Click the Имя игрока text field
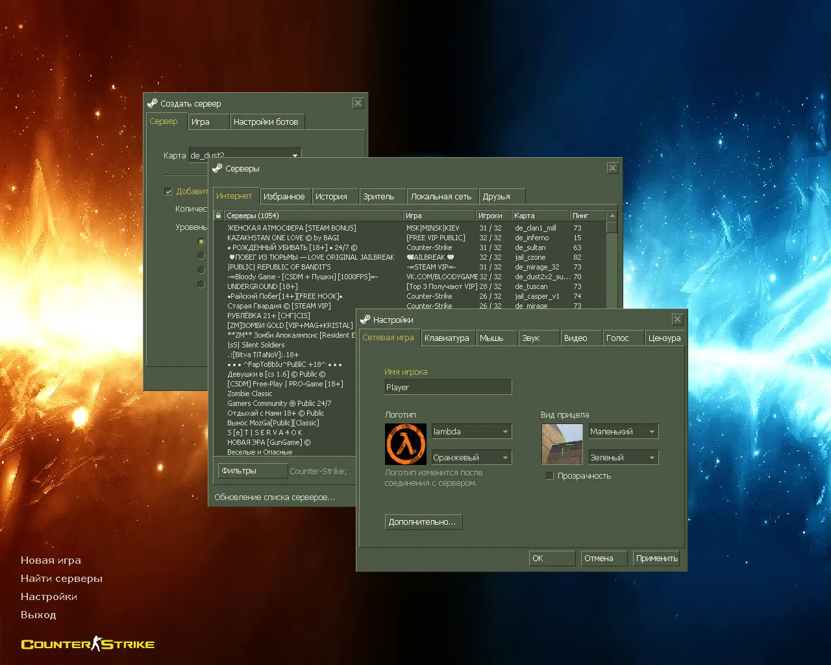 [x=448, y=388]
